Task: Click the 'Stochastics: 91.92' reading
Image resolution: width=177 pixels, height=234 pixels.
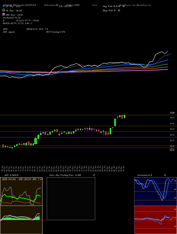Action: pos(12,18)
